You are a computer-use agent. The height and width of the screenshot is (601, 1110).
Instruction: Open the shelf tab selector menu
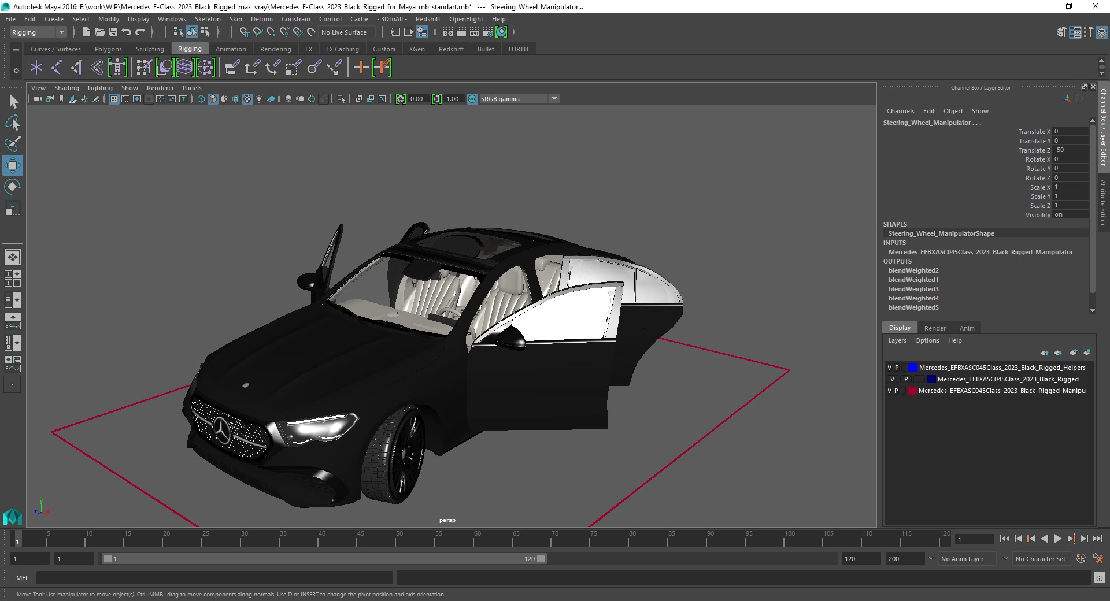click(x=16, y=50)
